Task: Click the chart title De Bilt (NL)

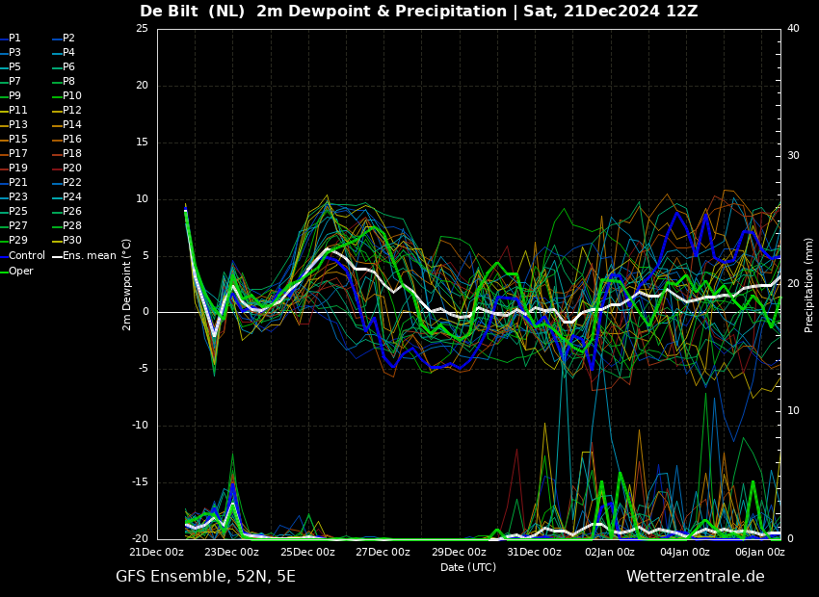Action: tap(192, 11)
